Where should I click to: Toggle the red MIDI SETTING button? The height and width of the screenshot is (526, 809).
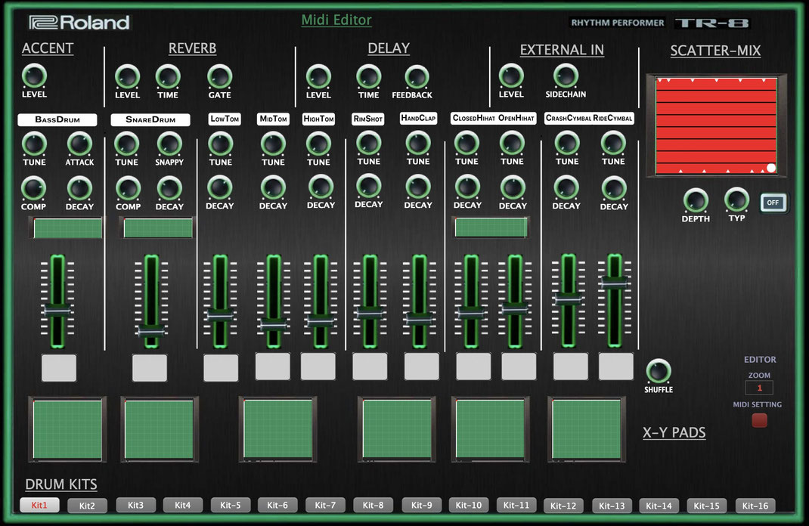coord(759,420)
